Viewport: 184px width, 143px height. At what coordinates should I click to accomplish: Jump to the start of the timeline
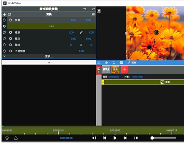104,138
